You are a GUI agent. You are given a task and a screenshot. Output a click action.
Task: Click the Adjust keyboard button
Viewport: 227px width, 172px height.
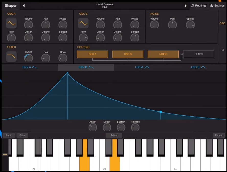(x=114, y=135)
